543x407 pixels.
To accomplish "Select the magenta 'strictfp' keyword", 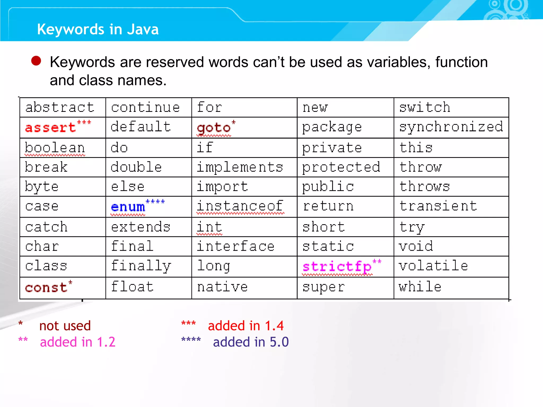I will tap(337, 267).
